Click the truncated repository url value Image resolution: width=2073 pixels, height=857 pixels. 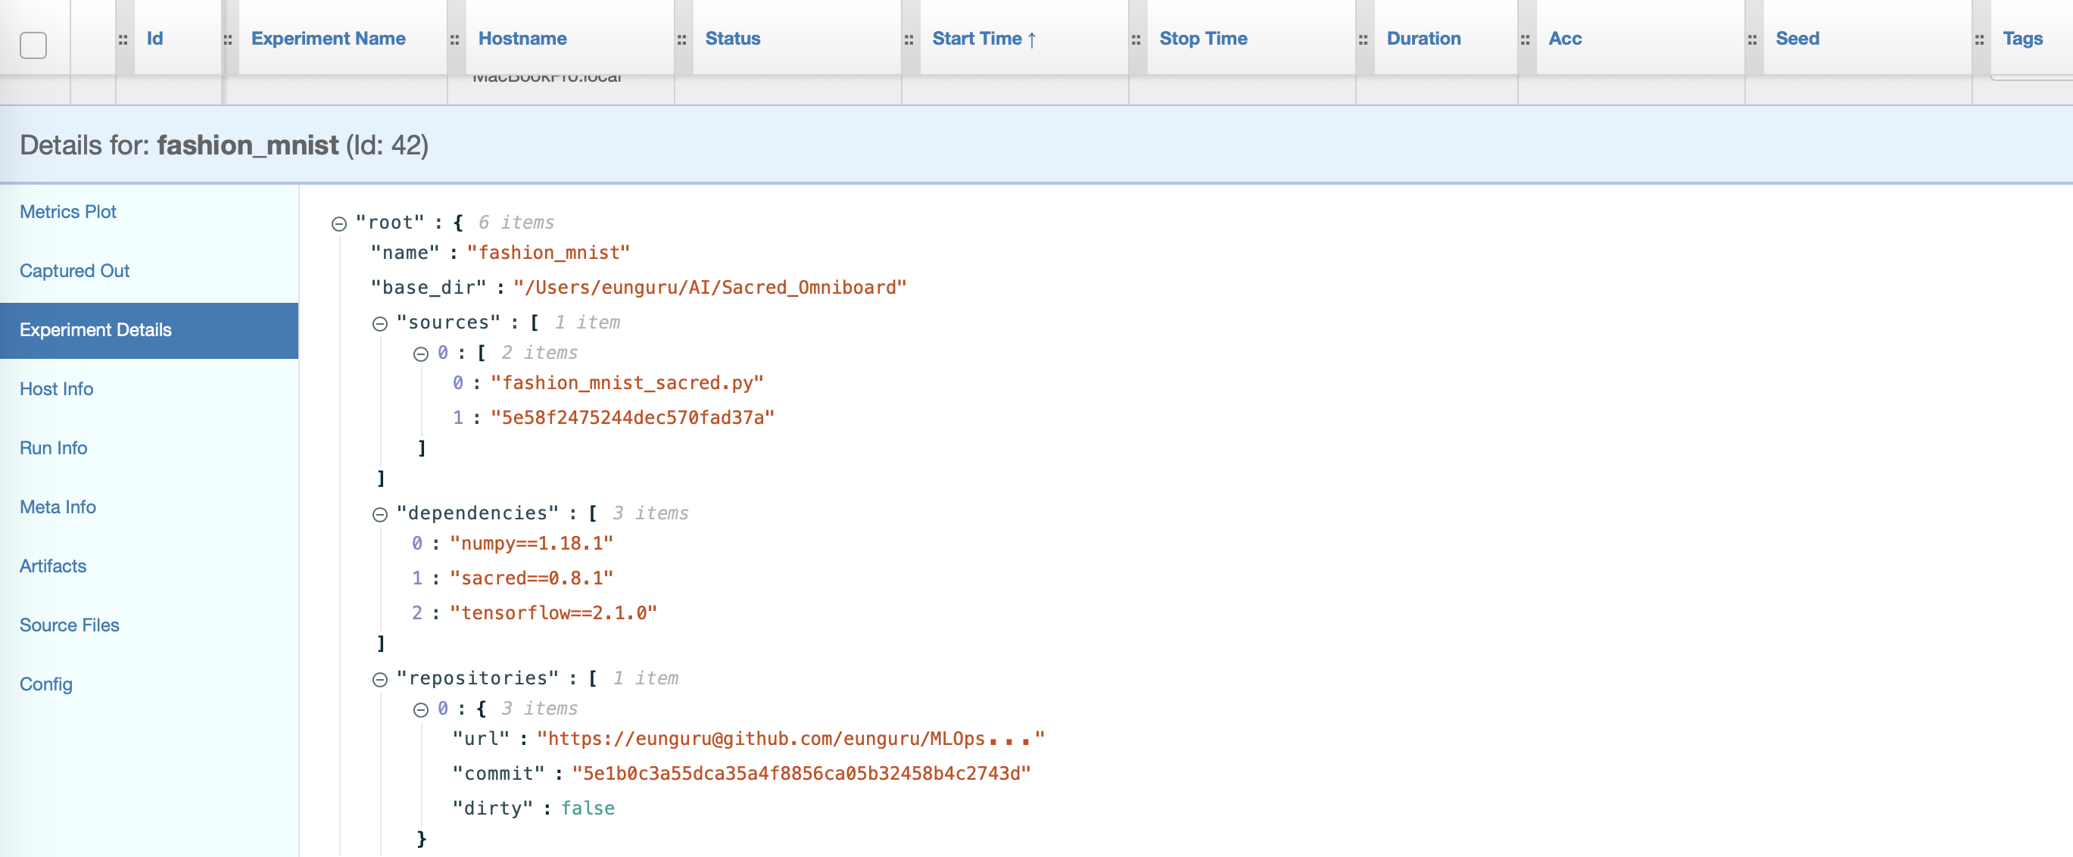[790, 739]
